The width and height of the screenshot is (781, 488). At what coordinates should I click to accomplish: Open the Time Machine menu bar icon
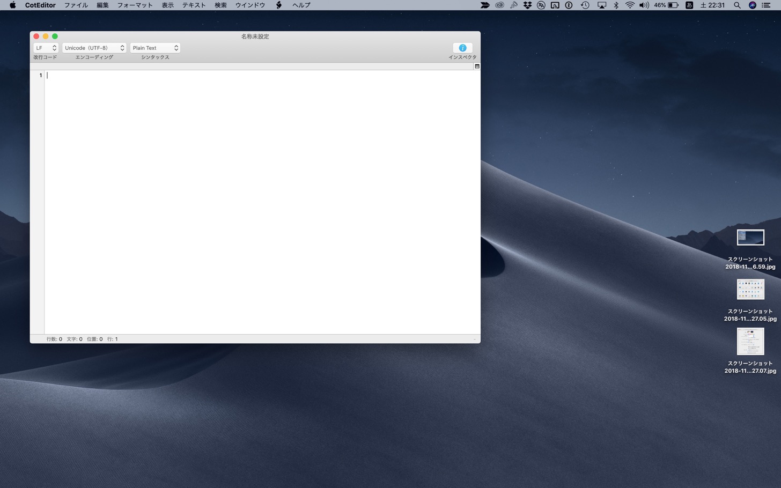click(585, 5)
